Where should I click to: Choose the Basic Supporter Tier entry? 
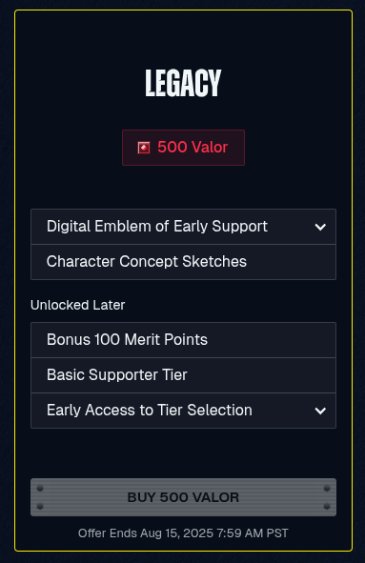tap(183, 374)
